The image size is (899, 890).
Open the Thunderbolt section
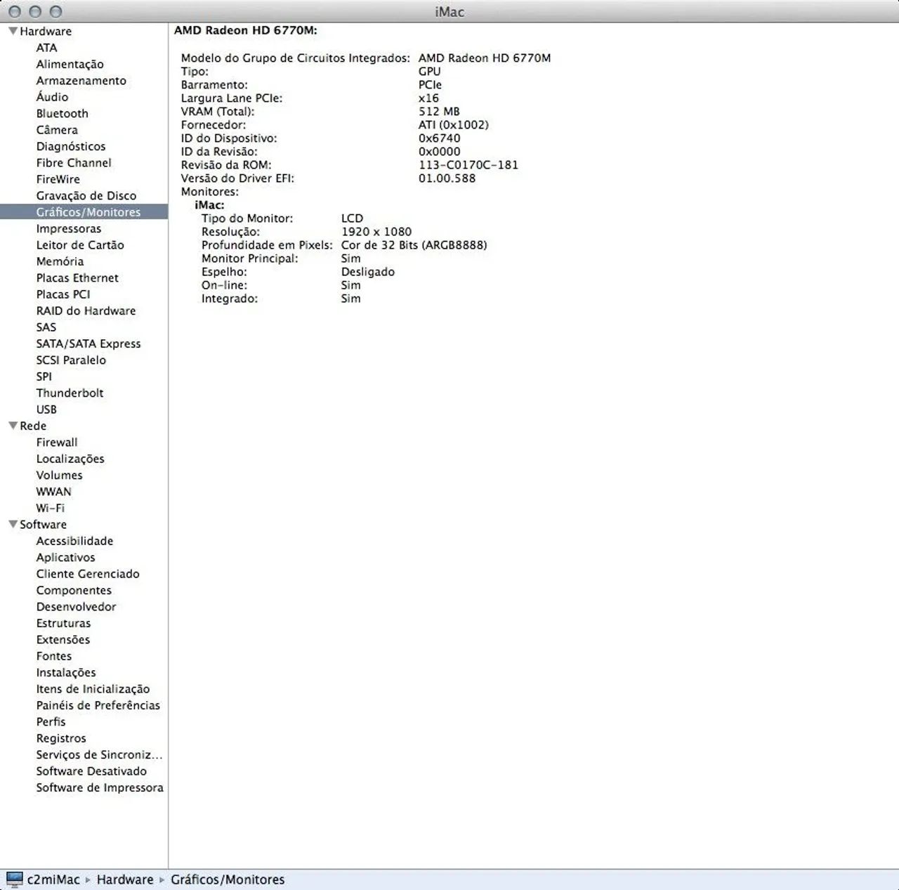pyautogui.click(x=70, y=393)
